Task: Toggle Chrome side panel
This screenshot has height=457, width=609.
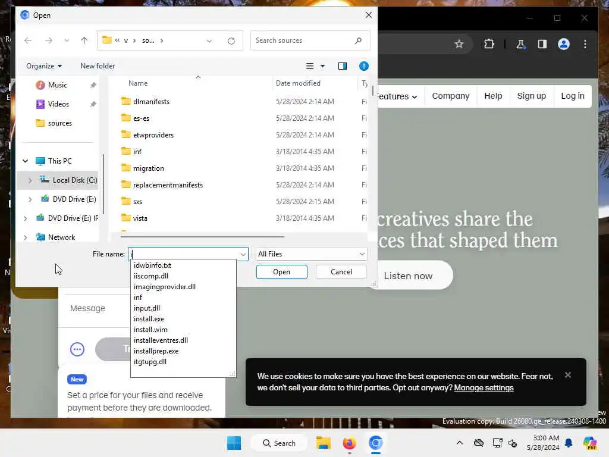Action: tap(542, 44)
